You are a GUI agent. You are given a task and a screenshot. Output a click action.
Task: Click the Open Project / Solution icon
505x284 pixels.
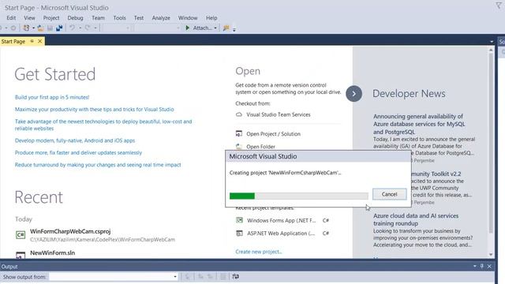coord(239,133)
